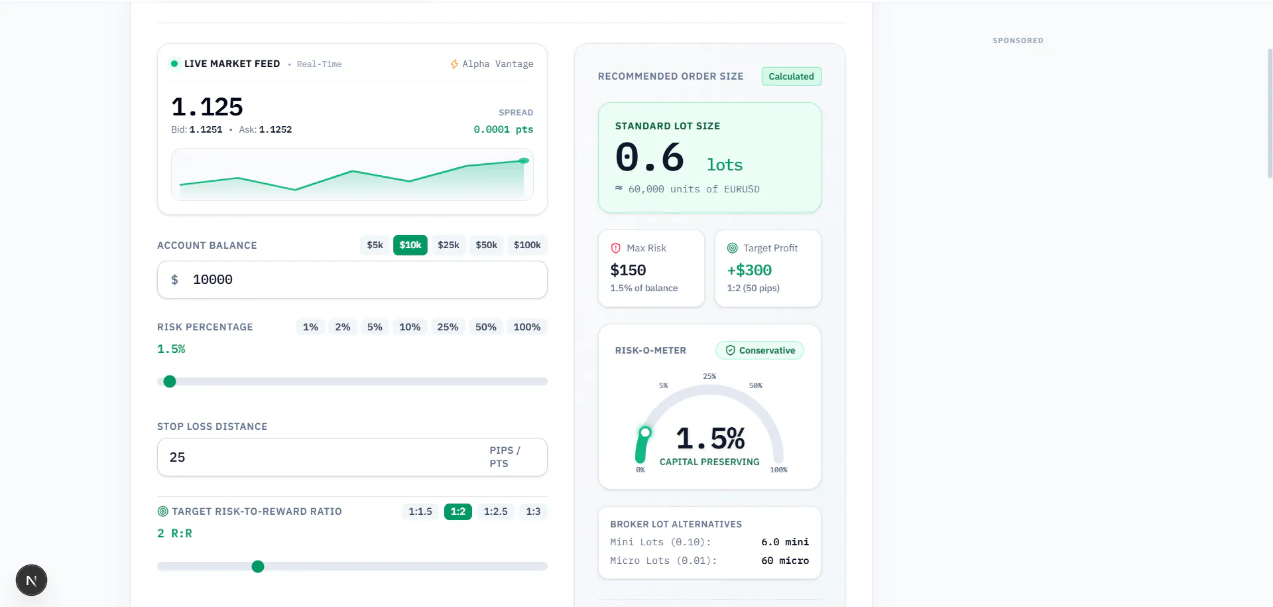This screenshot has height=607, width=1273.
Task: Click the 6.0 mini lots value
Action: point(785,542)
